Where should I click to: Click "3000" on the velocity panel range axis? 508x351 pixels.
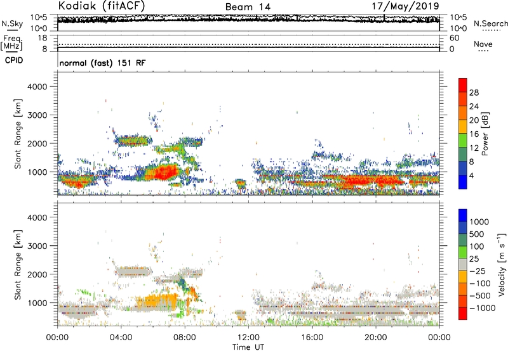[37, 246]
